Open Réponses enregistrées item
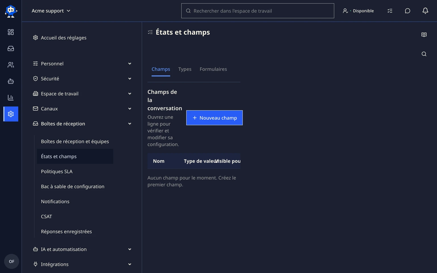Viewport: 437px width, 273px height. pyautogui.click(x=75, y=232)
